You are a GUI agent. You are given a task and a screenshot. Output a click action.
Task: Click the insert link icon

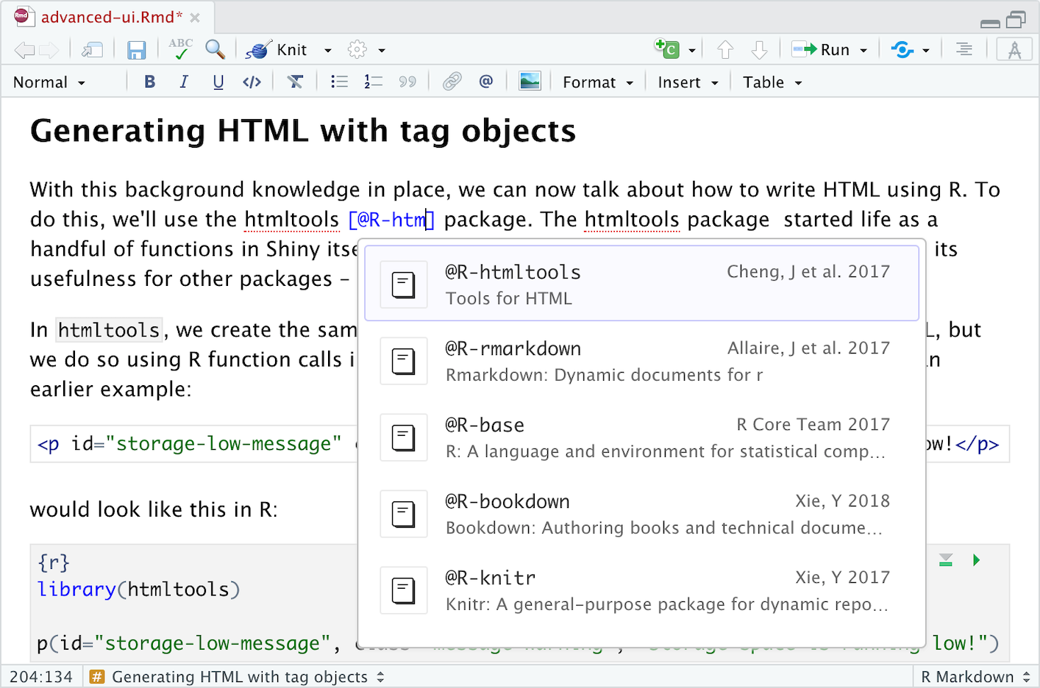(452, 82)
